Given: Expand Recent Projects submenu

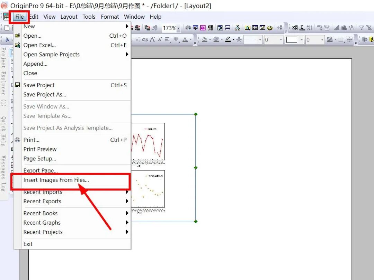Looking at the screenshot, I should (72, 232).
